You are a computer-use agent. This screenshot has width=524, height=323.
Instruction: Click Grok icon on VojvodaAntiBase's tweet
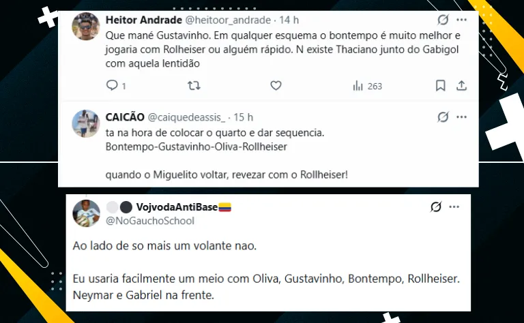436,207
